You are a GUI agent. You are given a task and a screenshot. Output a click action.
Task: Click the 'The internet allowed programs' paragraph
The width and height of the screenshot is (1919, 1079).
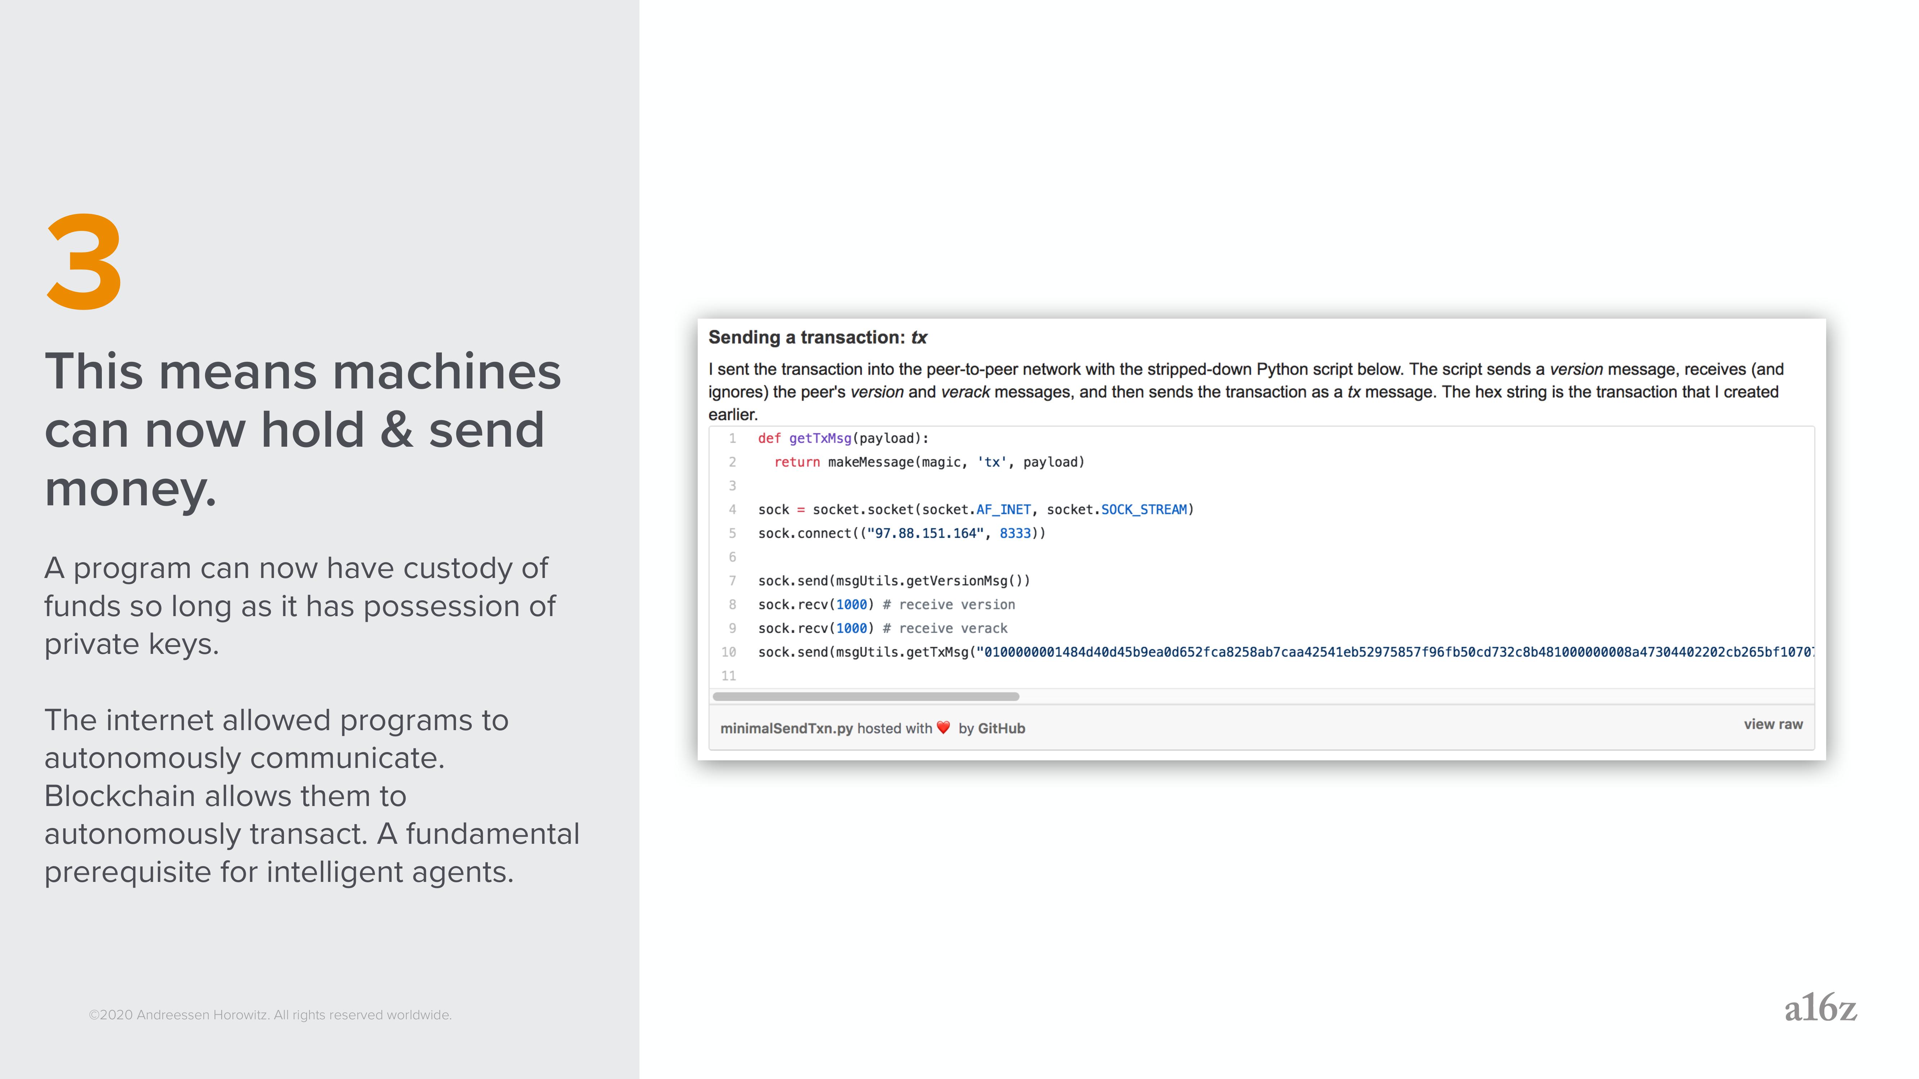pyautogui.click(x=311, y=795)
